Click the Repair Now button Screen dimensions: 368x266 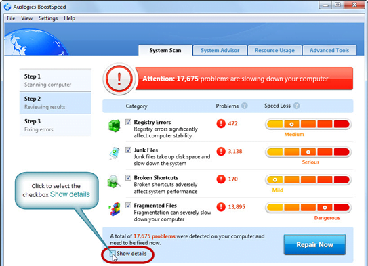click(314, 244)
